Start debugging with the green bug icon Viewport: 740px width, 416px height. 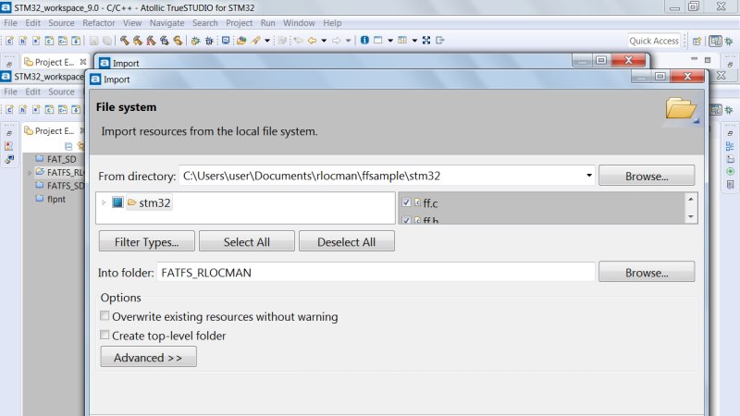point(196,41)
